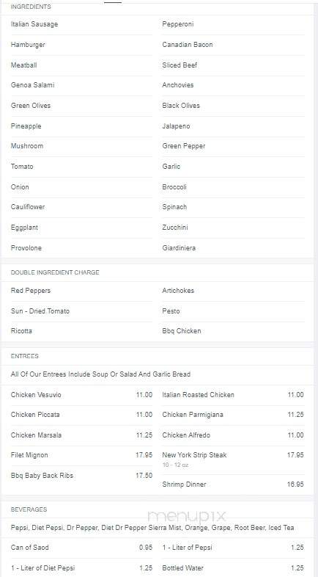Choose the 1-Liter of Pepsi item

coord(233,548)
